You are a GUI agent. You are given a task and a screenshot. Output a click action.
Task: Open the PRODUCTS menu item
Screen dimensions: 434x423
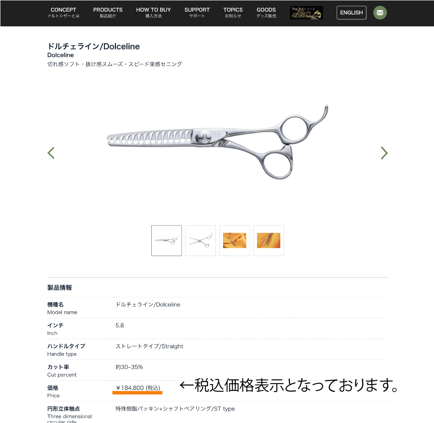click(x=108, y=13)
